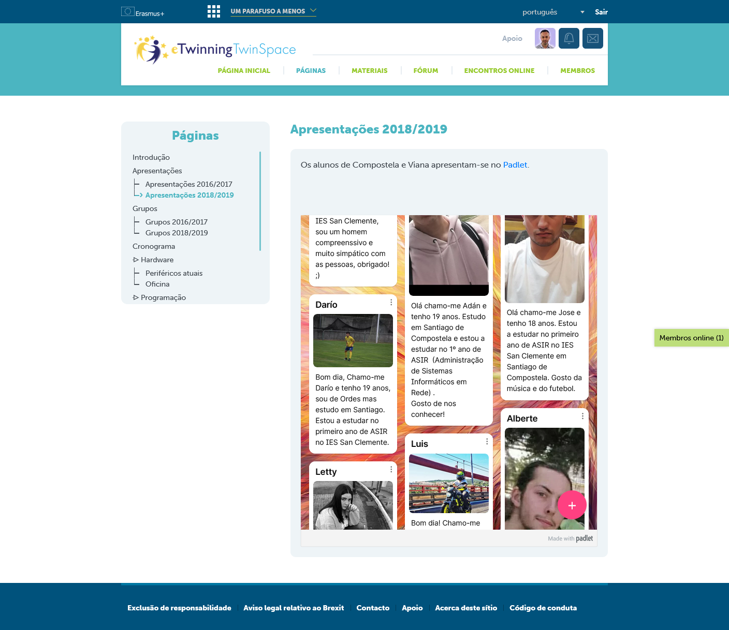
Task: Click the Erasmus+ logo
Action: [x=142, y=12]
